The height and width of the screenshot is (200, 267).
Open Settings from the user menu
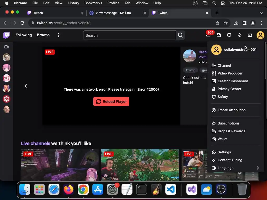(236, 152)
